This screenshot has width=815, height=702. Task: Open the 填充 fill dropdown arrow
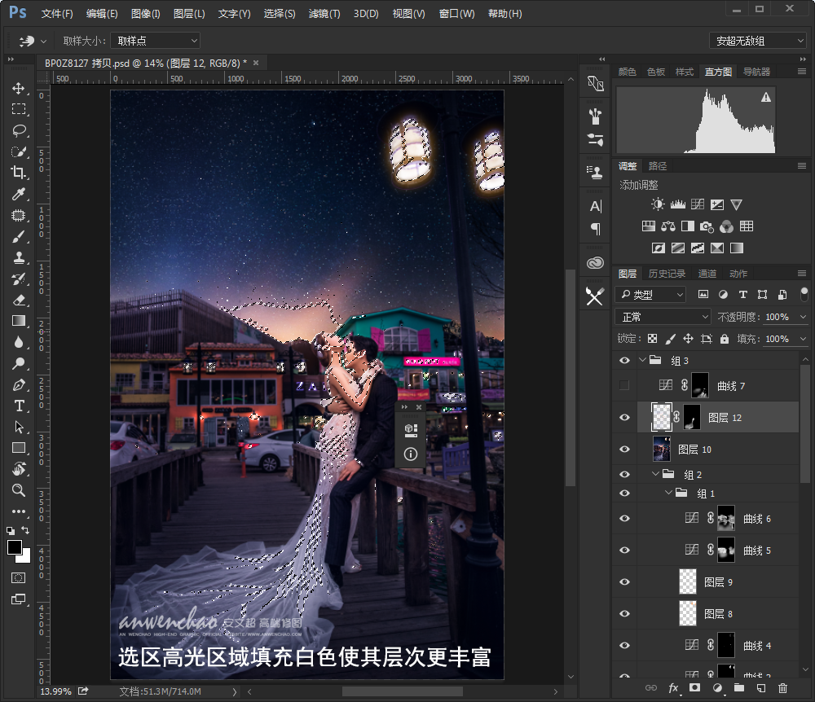[804, 339]
